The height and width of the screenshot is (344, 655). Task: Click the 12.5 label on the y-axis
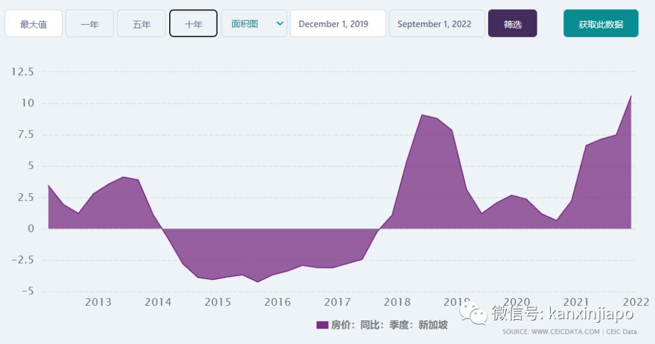22,72
